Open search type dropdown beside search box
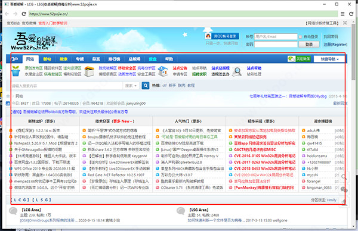 (131, 86)
